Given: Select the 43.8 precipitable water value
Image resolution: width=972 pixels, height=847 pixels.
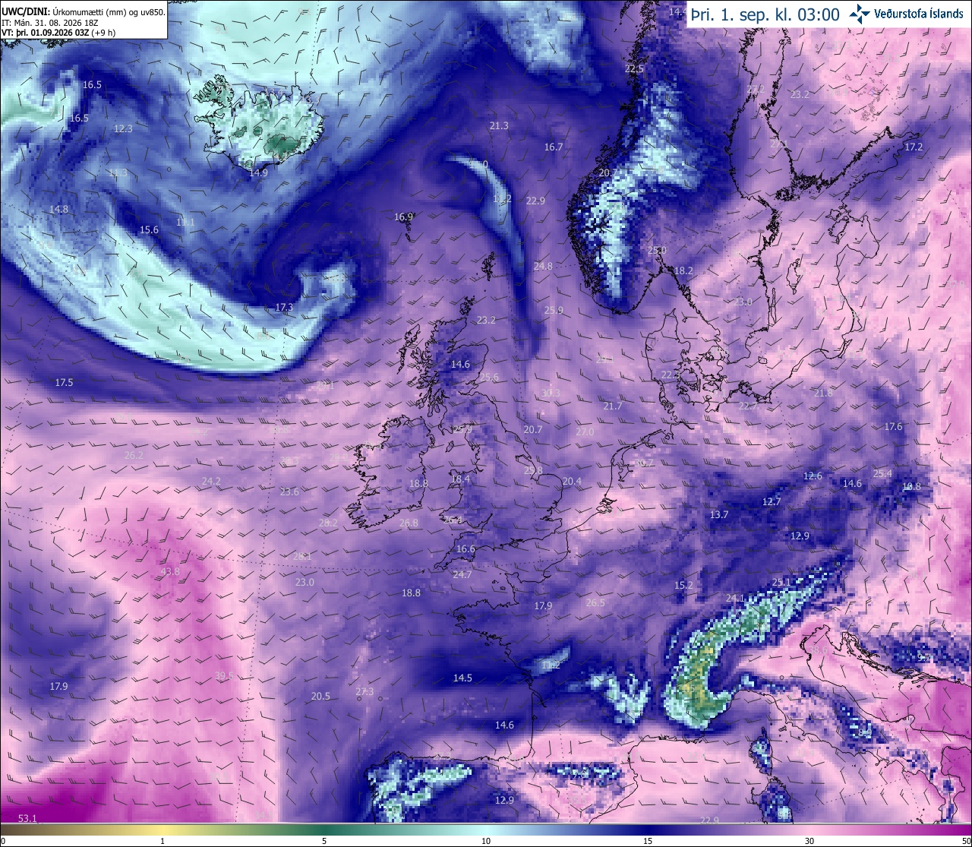Looking at the screenshot, I should 170,572.
